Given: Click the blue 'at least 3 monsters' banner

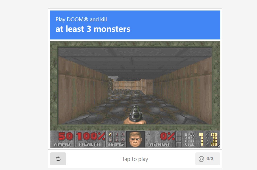Looking at the screenshot, I should (135, 25).
